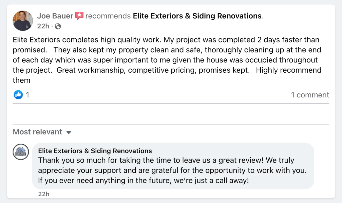Click the Highly recommend phrase in review
The height and width of the screenshot is (203, 342).
click(x=289, y=70)
